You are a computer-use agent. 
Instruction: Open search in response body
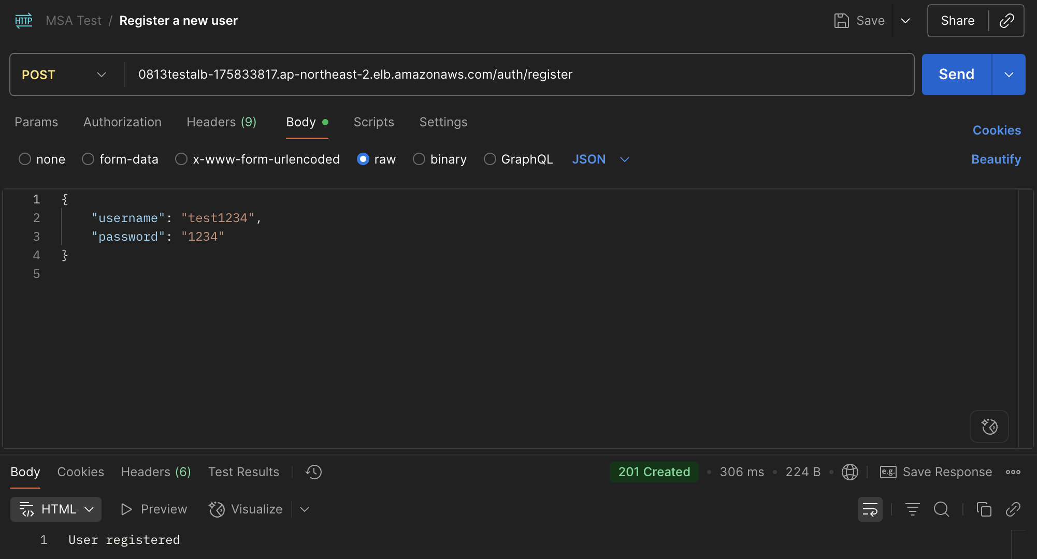pos(941,509)
